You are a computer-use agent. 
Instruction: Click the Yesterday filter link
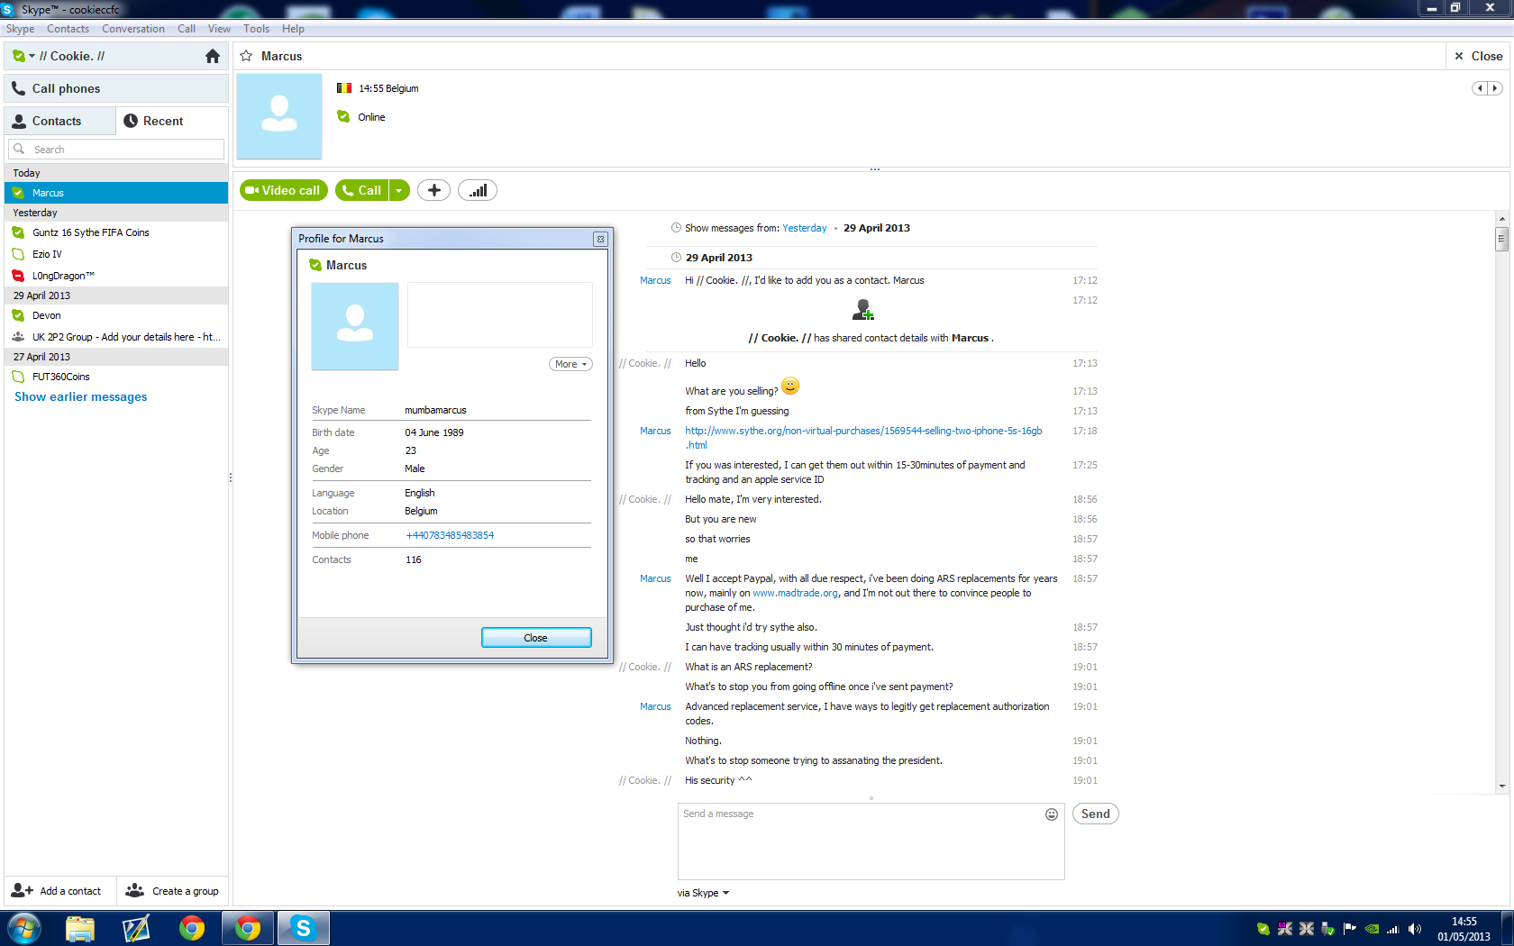pyautogui.click(x=805, y=228)
